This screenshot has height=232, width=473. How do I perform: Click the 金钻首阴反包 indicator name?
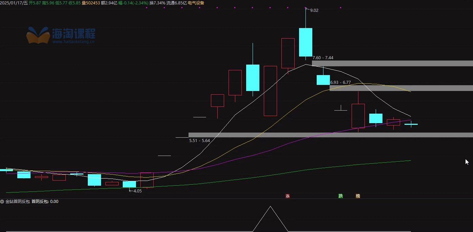[18, 202]
